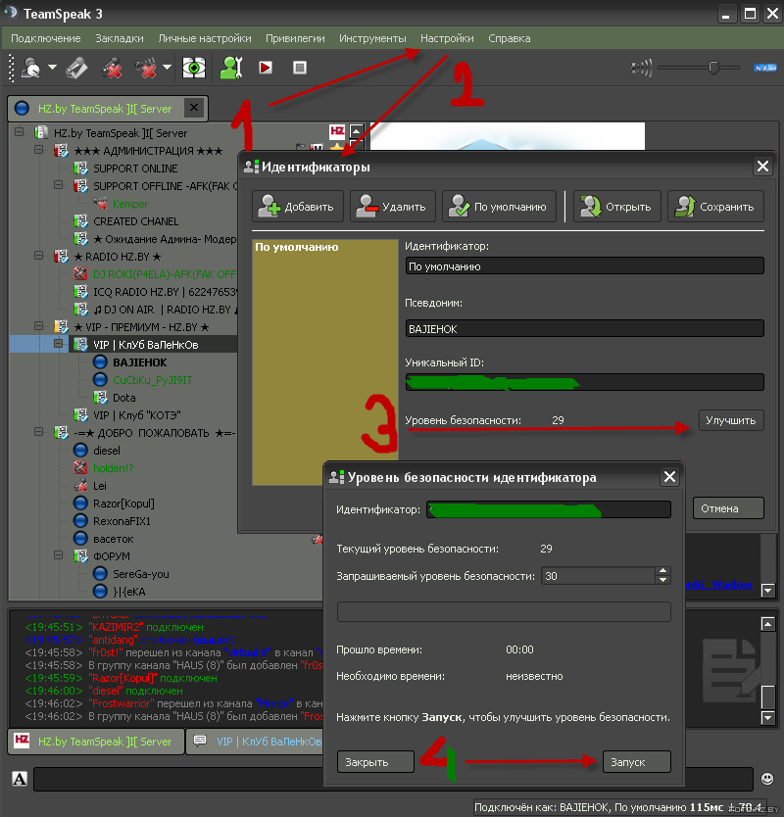Viewport: 784px width, 817px height.
Task: Select user RexonaFIX1 in the tree
Action: 122,521
